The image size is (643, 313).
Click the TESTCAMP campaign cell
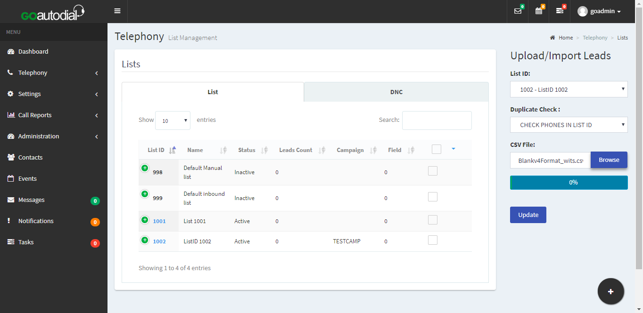pyautogui.click(x=346, y=241)
